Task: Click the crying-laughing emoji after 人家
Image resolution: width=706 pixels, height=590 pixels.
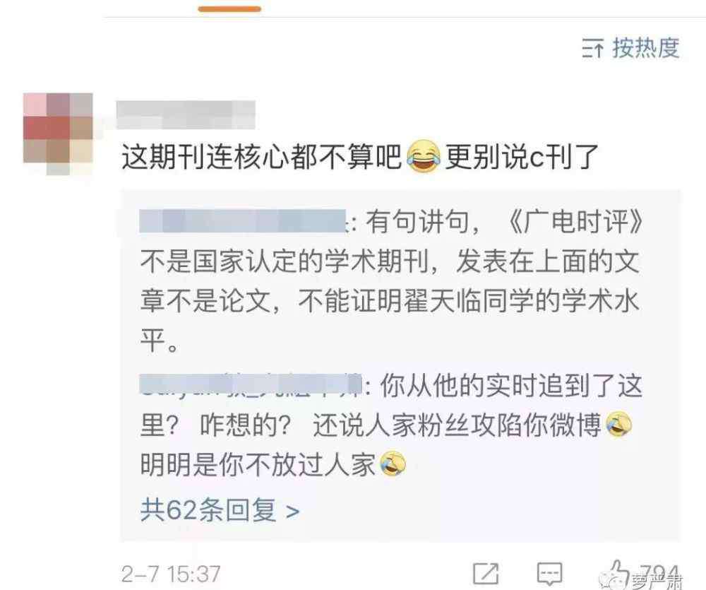Action: tap(393, 464)
